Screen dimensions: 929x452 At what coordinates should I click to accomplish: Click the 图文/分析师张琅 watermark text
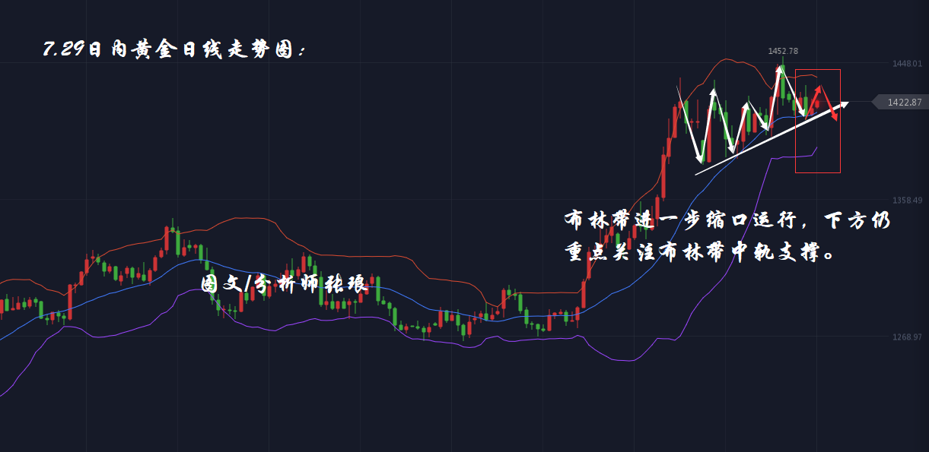tap(284, 285)
